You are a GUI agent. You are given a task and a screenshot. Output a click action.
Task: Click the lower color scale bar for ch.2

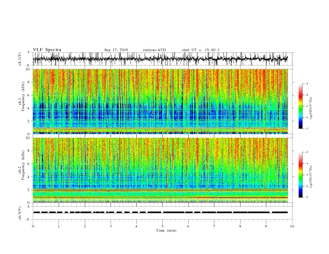[x=300, y=175]
